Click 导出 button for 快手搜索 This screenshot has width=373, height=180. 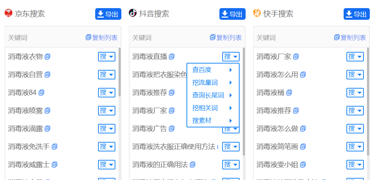click(356, 14)
